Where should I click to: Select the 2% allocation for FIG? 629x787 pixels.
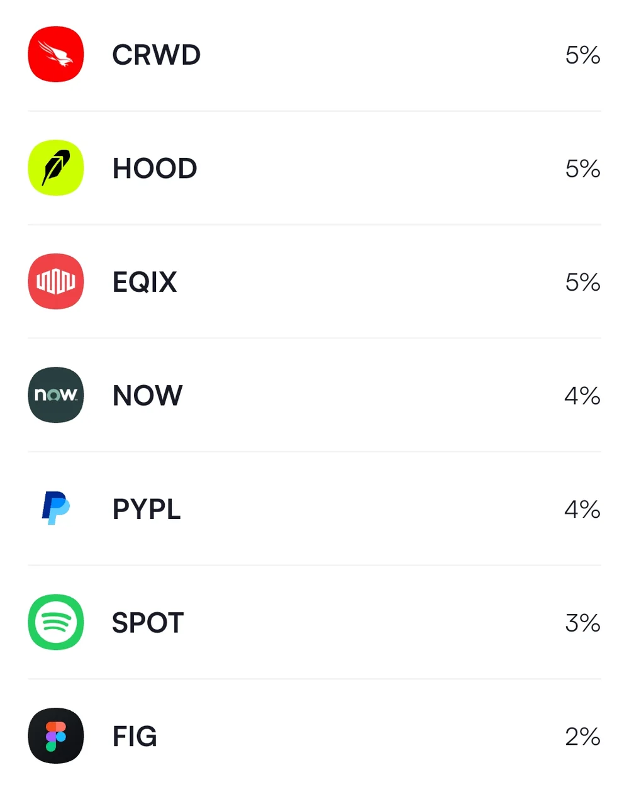582,737
